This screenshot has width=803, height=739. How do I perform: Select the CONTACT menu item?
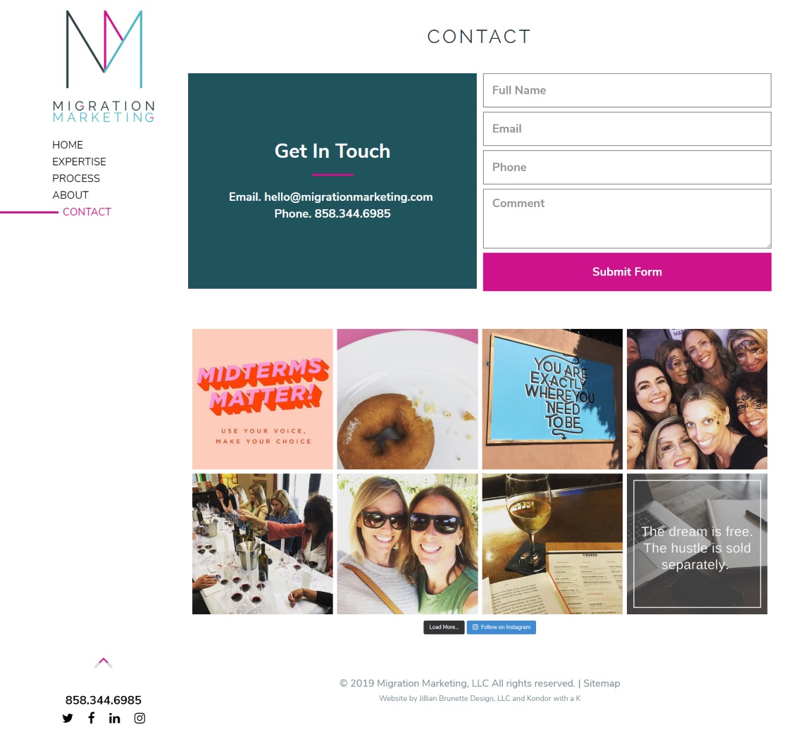coord(87,212)
